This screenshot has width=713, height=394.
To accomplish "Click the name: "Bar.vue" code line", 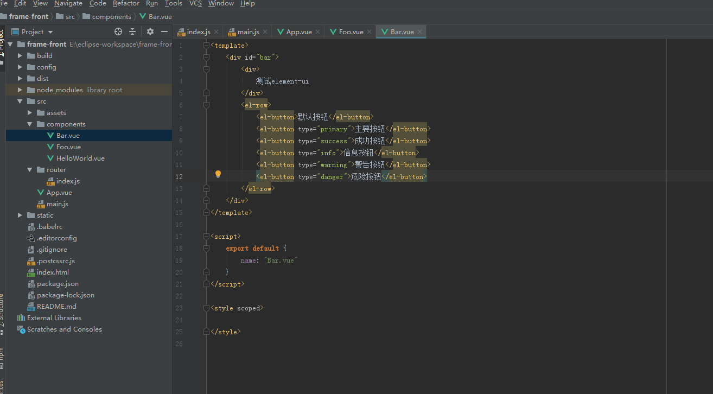I will click(270, 260).
